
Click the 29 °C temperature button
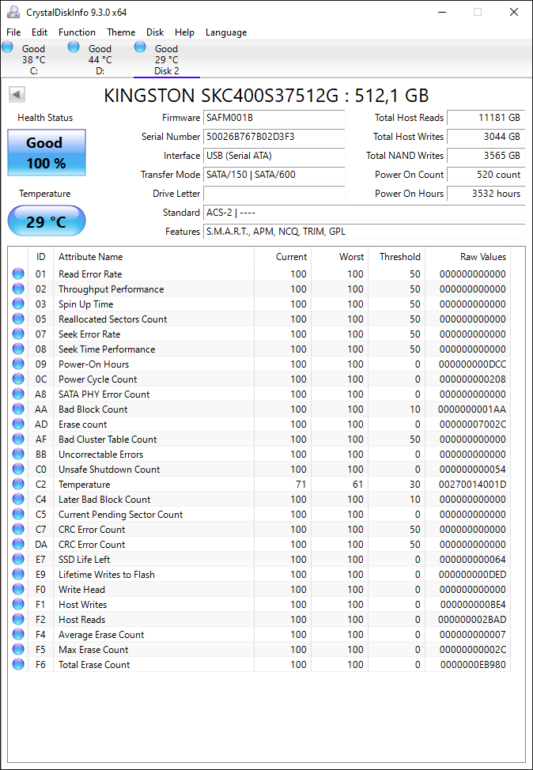(x=47, y=221)
